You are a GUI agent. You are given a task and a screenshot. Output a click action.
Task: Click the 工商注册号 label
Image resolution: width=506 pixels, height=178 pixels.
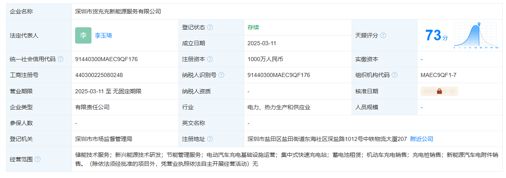[x=24, y=75]
